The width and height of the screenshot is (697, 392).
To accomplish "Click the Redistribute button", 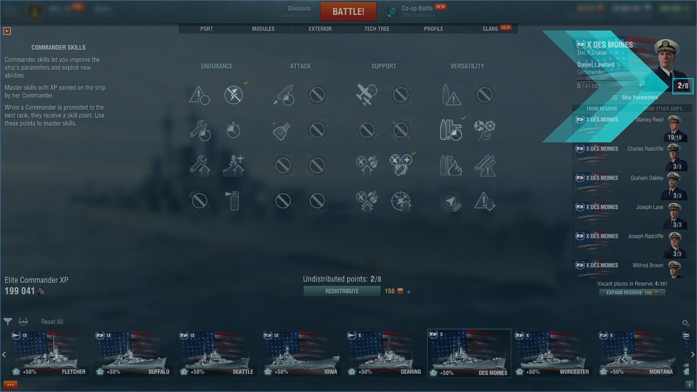I will [342, 291].
